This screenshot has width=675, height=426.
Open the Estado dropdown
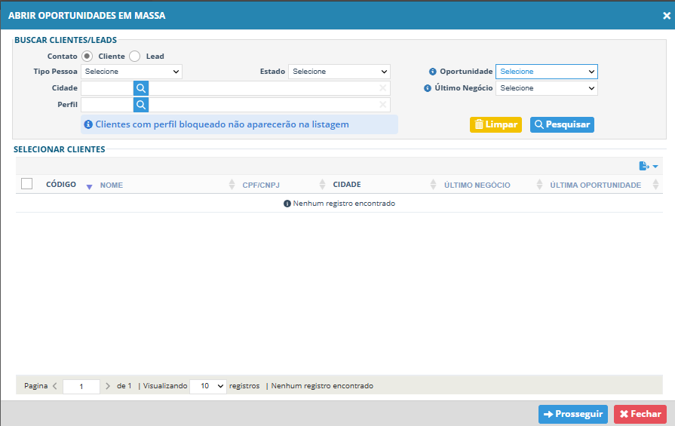tap(339, 72)
